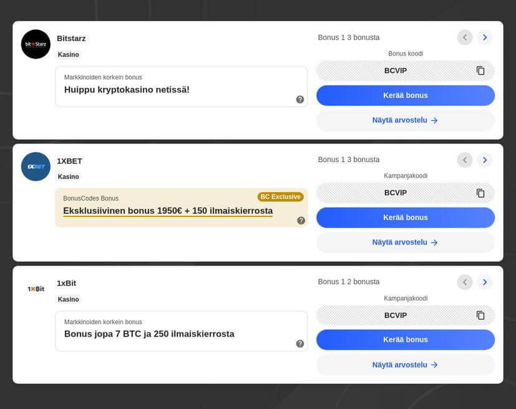Go to previous 1XBET bonus
Viewport: 516px width, 409px height.
pyautogui.click(x=465, y=160)
